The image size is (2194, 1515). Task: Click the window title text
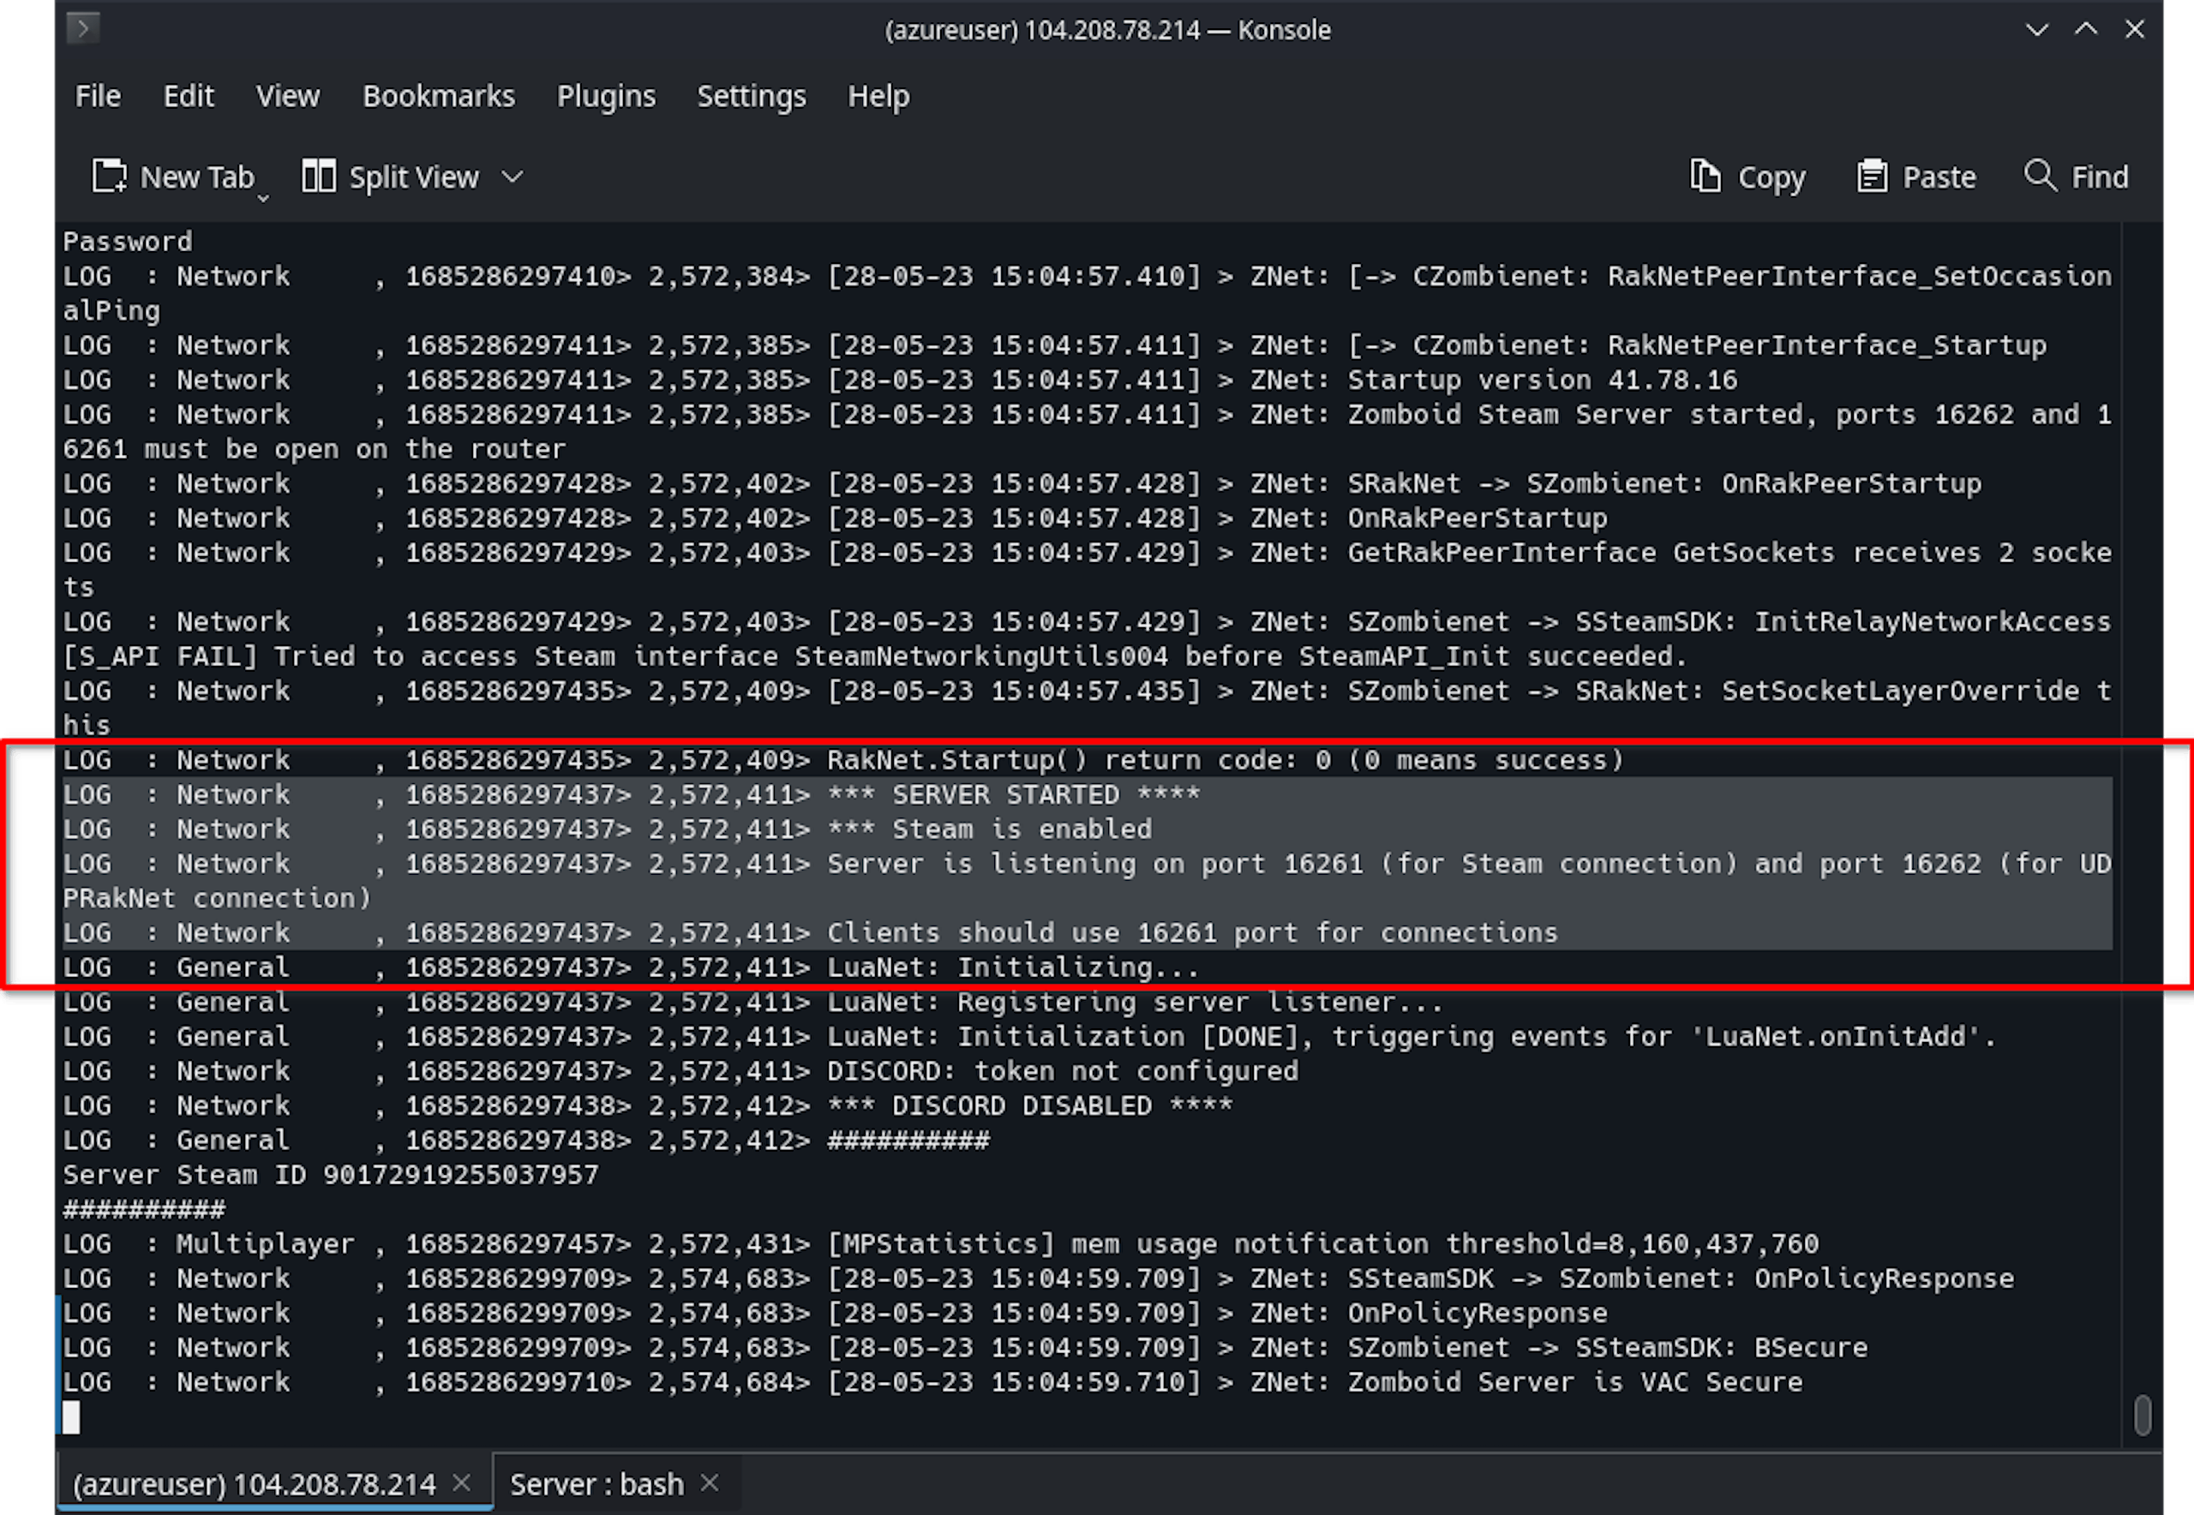click(1107, 29)
